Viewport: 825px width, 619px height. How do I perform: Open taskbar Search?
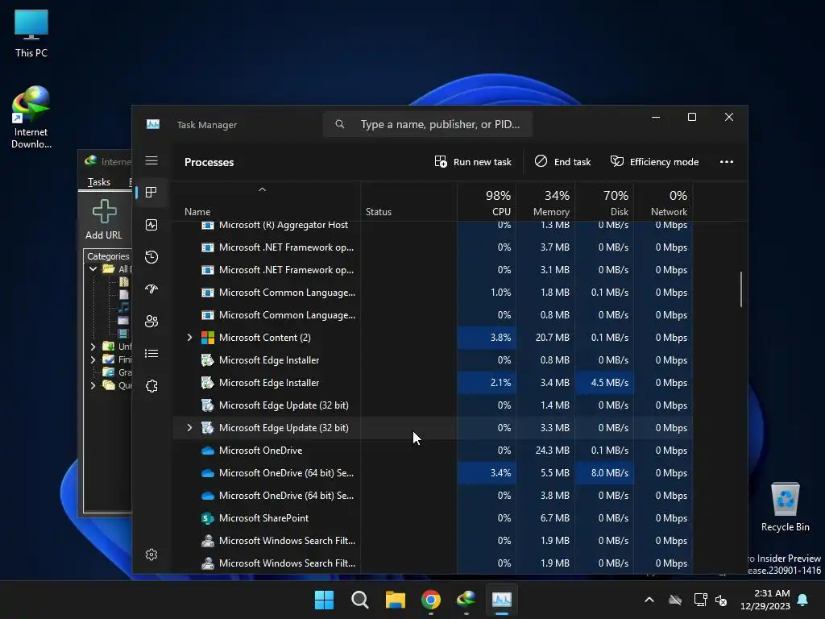[360, 600]
